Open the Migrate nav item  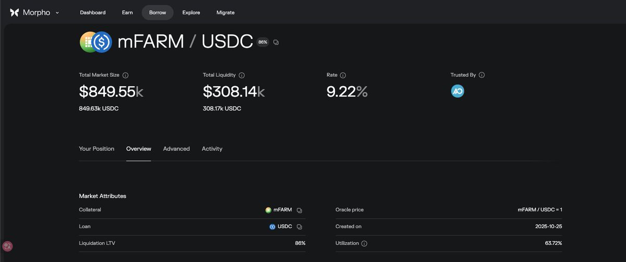pyautogui.click(x=225, y=13)
